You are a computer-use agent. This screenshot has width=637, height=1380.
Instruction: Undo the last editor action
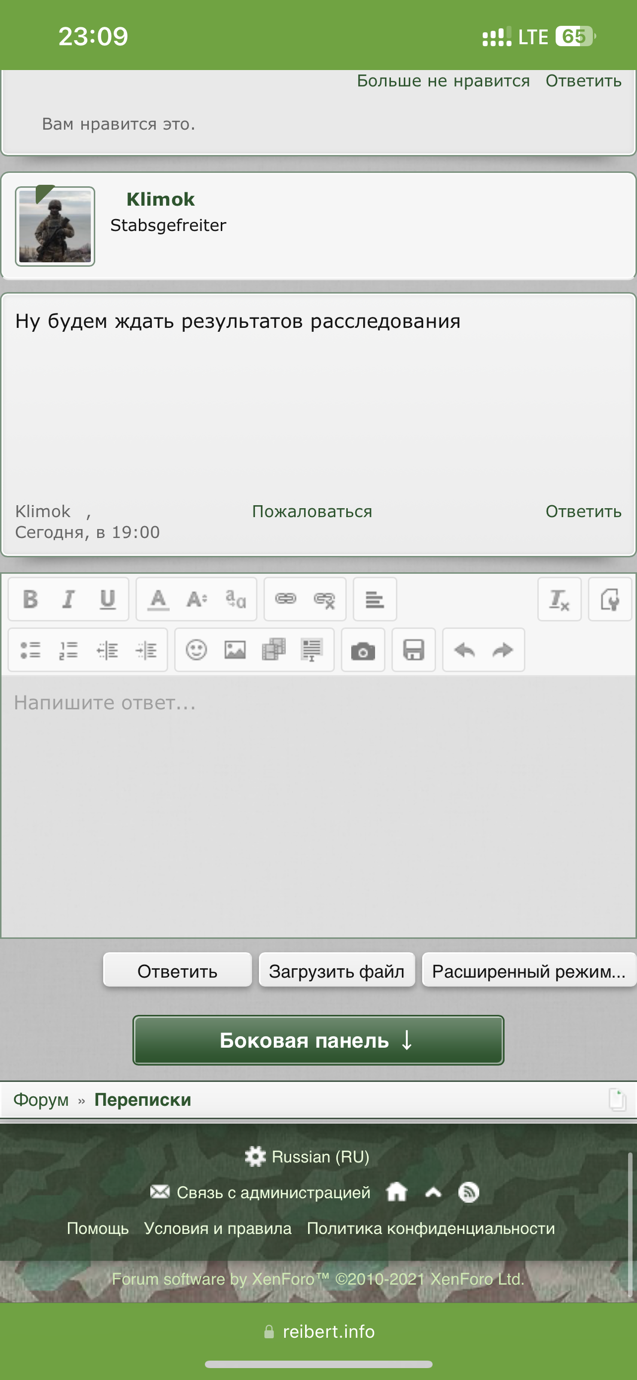[464, 650]
